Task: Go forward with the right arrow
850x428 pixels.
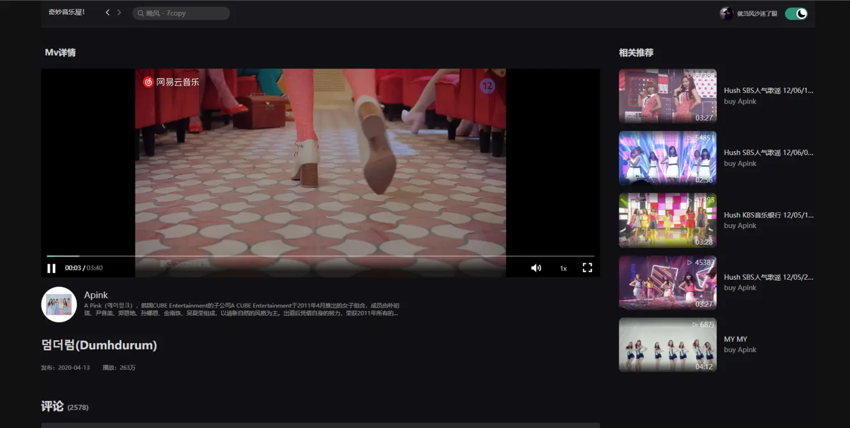Action: coord(119,12)
